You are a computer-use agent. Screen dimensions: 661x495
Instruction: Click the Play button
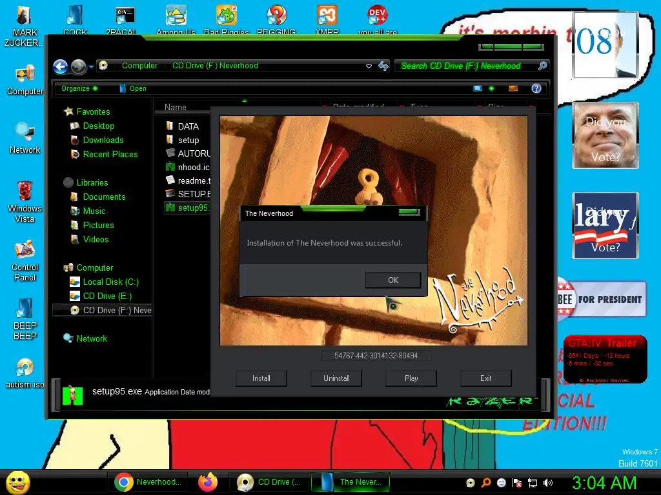[x=411, y=378]
